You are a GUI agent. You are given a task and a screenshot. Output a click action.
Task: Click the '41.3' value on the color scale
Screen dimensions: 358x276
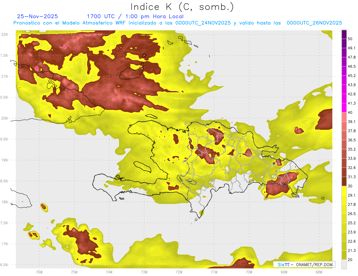click(x=352, y=103)
